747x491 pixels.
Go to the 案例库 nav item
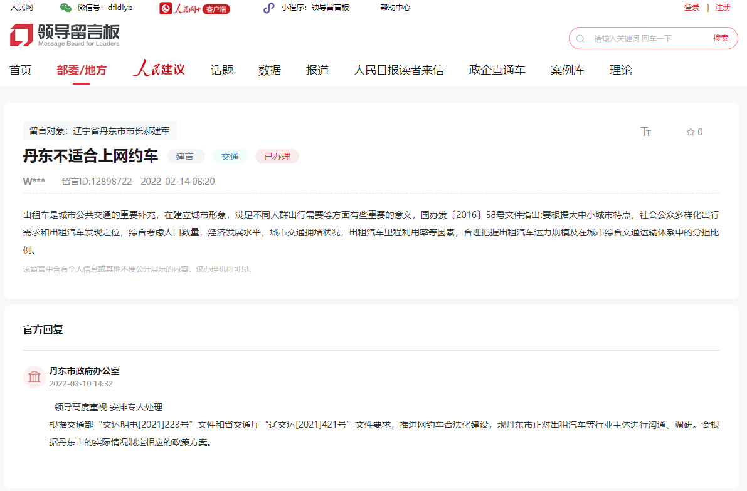568,70
